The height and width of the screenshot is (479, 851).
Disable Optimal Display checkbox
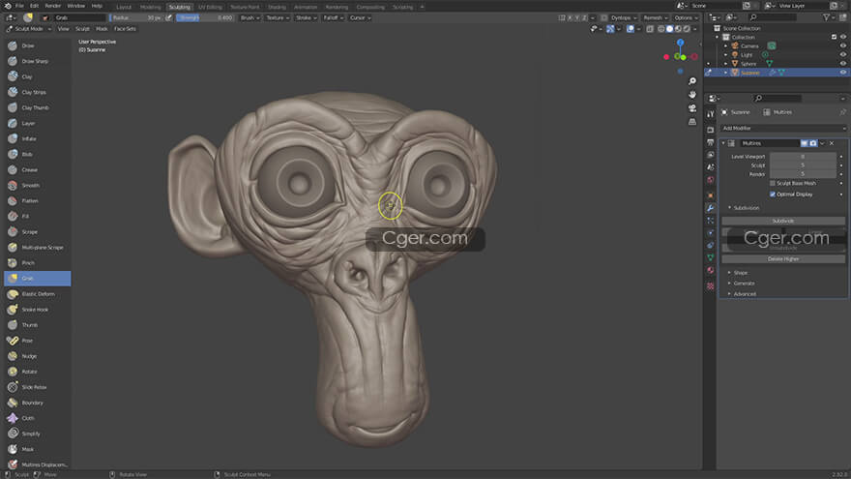(773, 194)
